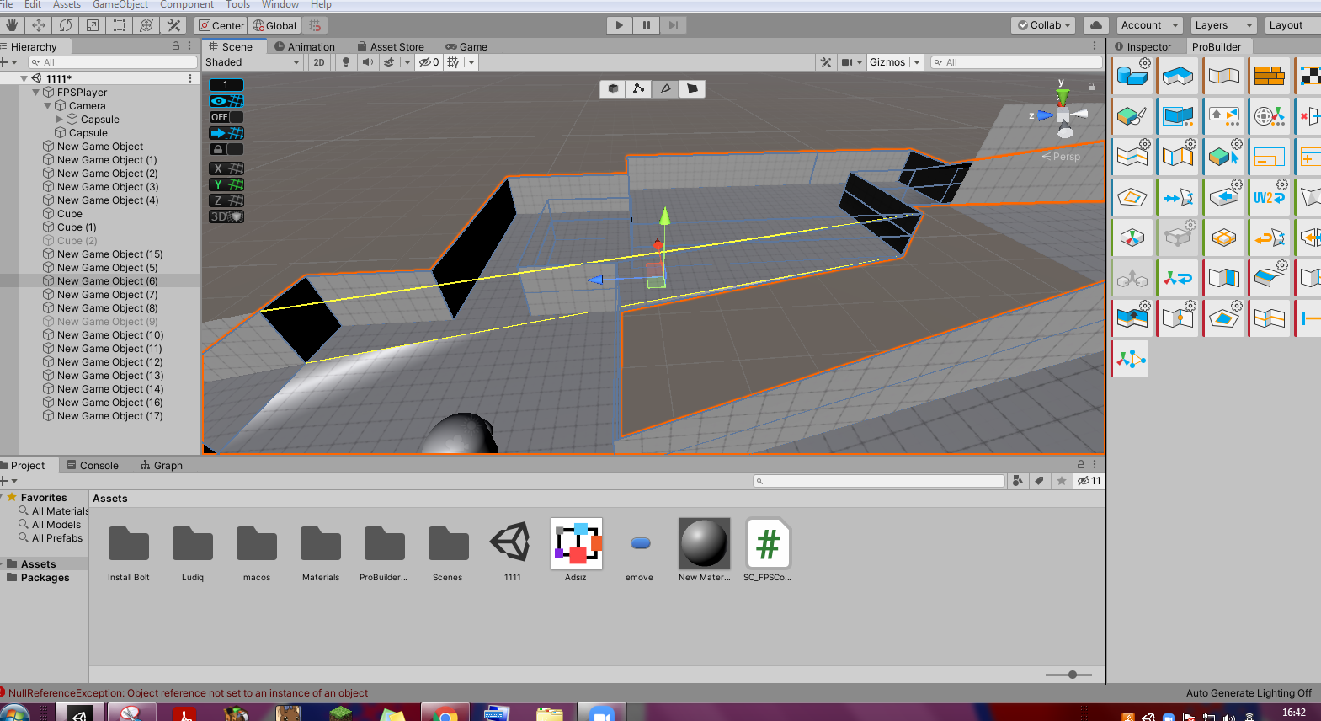Enable the Z axis grid in ProGrids
The image size is (1321, 721).
[x=226, y=200]
